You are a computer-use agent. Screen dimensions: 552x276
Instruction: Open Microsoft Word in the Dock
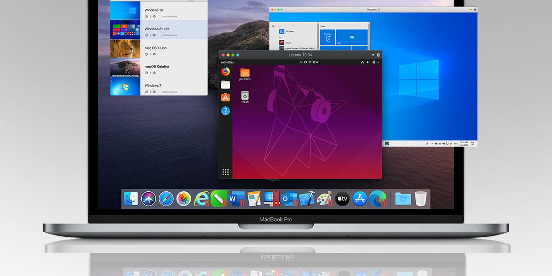[236, 199]
